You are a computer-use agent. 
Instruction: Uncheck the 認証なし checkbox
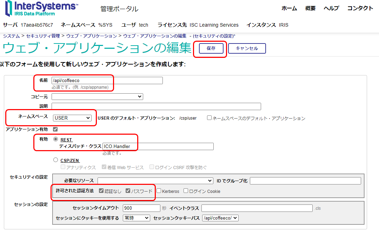click(x=101, y=191)
